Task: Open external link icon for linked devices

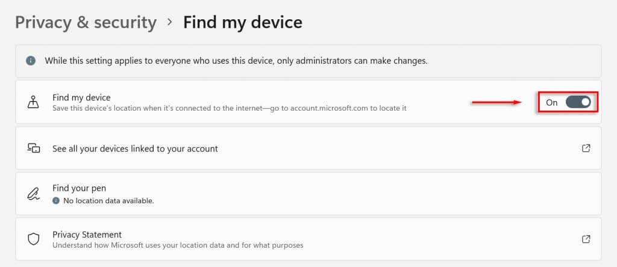Action: point(586,148)
